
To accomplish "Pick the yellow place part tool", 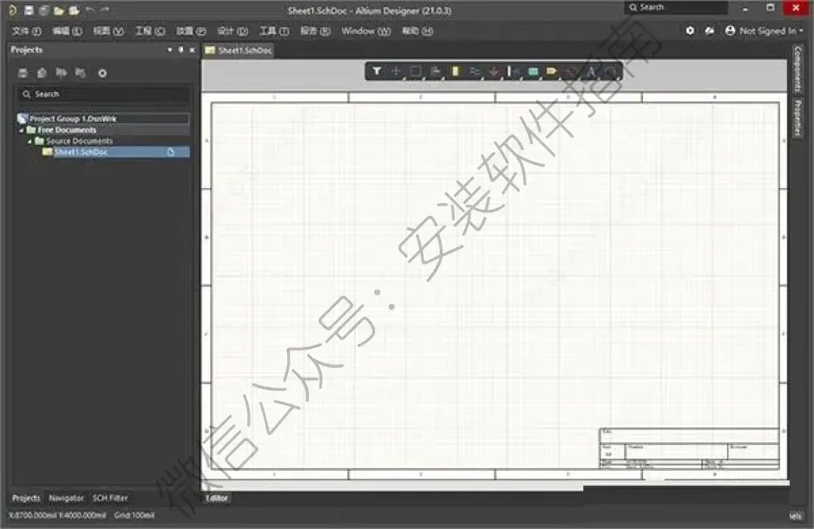I will pyautogui.click(x=456, y=71).
